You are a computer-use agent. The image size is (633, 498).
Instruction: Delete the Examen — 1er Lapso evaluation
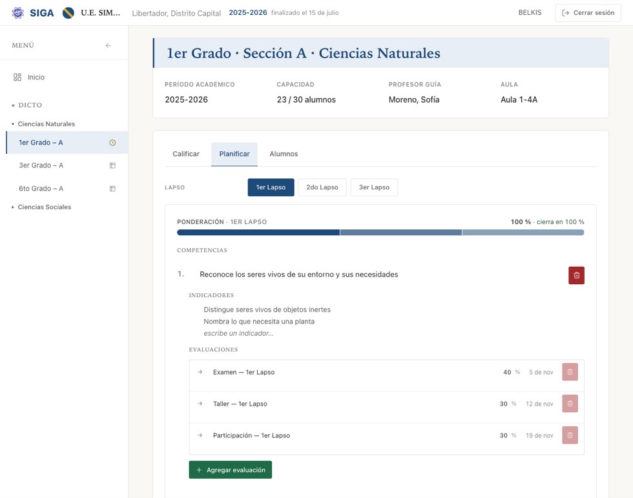[x=570, y=372]
